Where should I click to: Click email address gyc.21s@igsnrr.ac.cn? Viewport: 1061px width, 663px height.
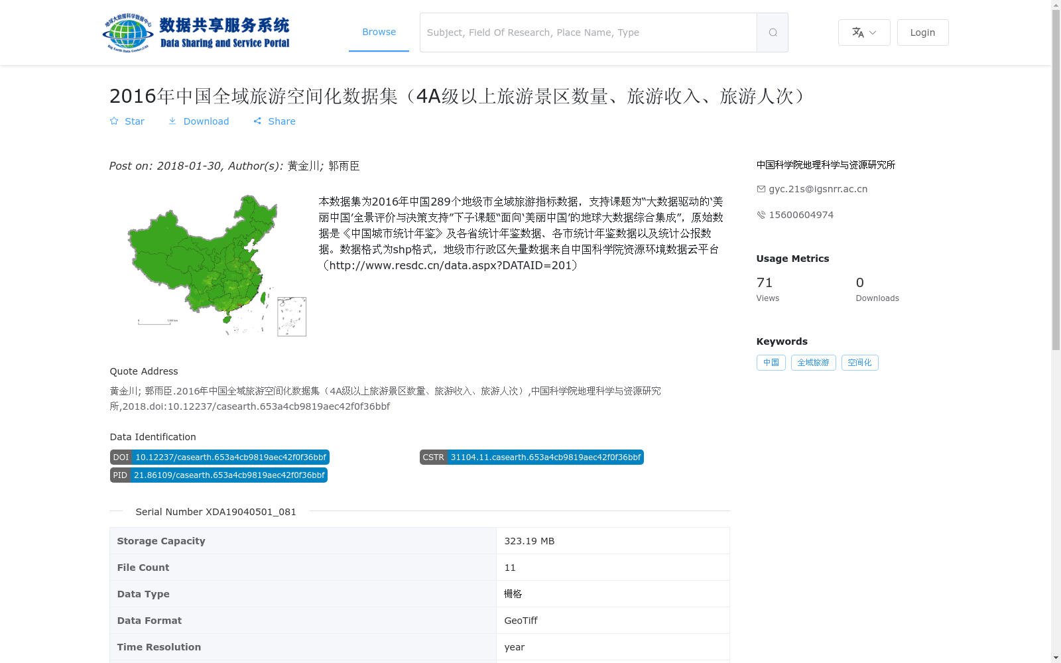tap(818, 189)
